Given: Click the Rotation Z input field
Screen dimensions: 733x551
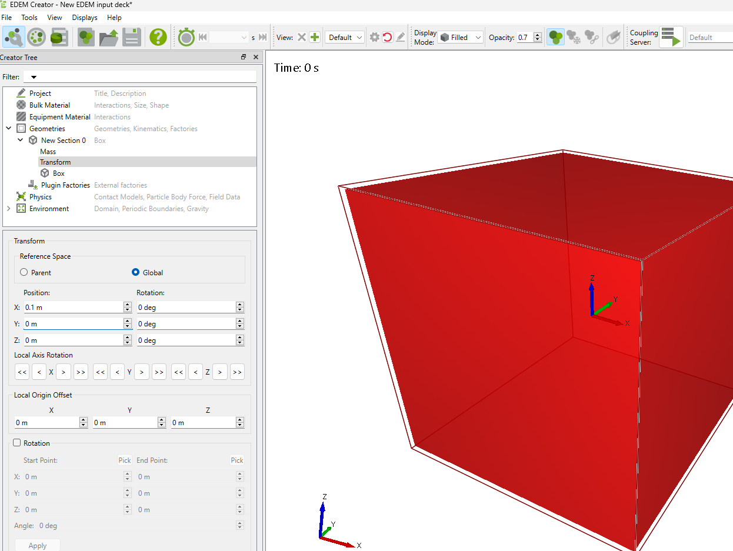Looking at the screenshot, I should (x=186, y=340).
